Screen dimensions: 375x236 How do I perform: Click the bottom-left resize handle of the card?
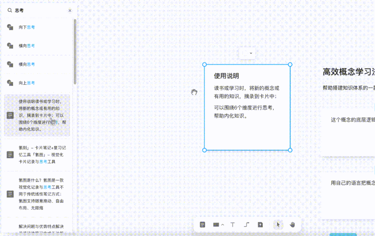pyautogui.click(x=204, y=150)
